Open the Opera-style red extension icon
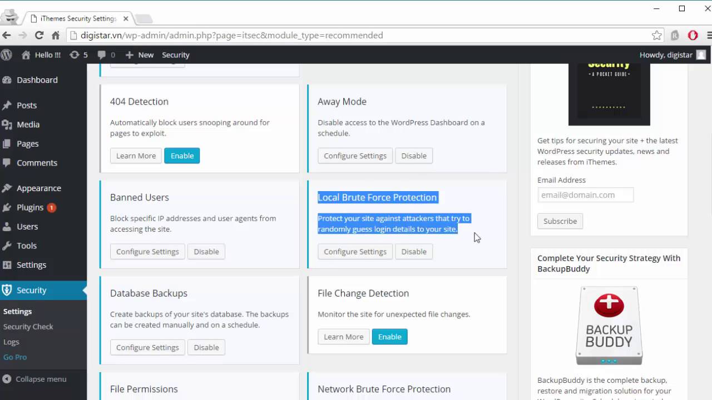The image size is (712, 400). click(x=693, y=35)
